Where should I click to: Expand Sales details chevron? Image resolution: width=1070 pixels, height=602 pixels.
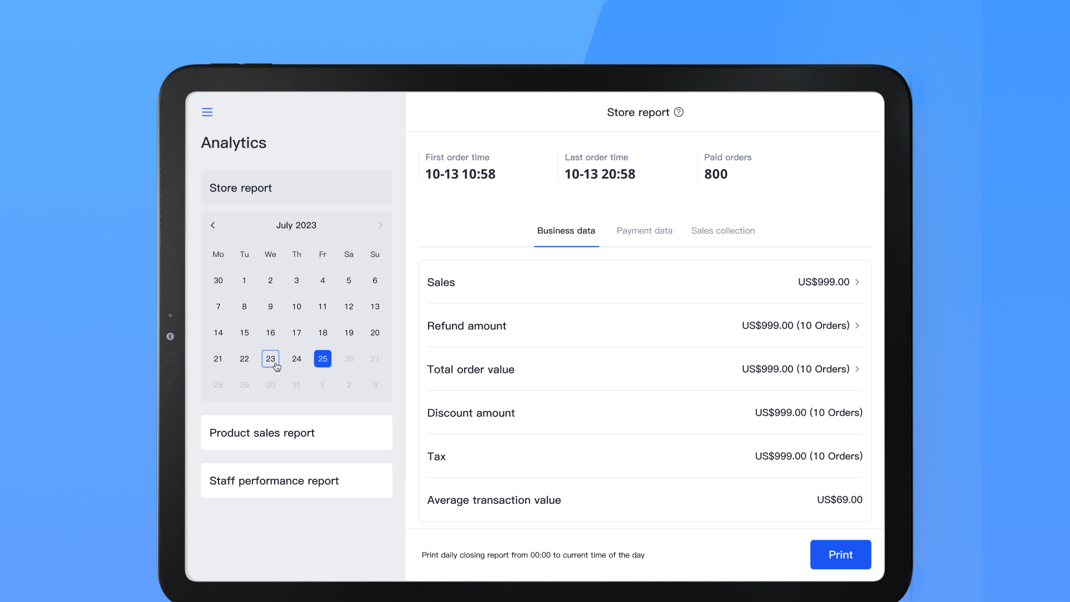(x=857, y=282)
